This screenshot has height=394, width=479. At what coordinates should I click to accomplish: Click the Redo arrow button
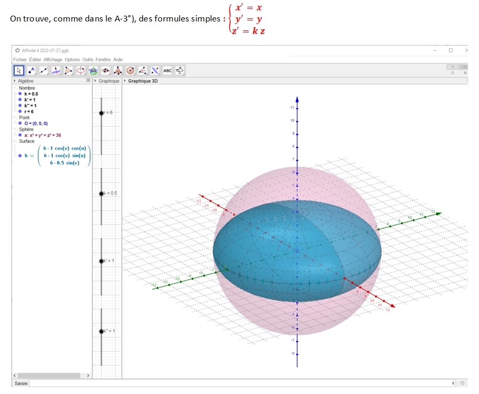coord(464,67)
